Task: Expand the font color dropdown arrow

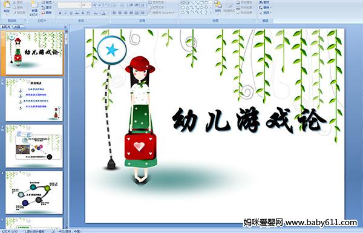Action: click(107, 13)
